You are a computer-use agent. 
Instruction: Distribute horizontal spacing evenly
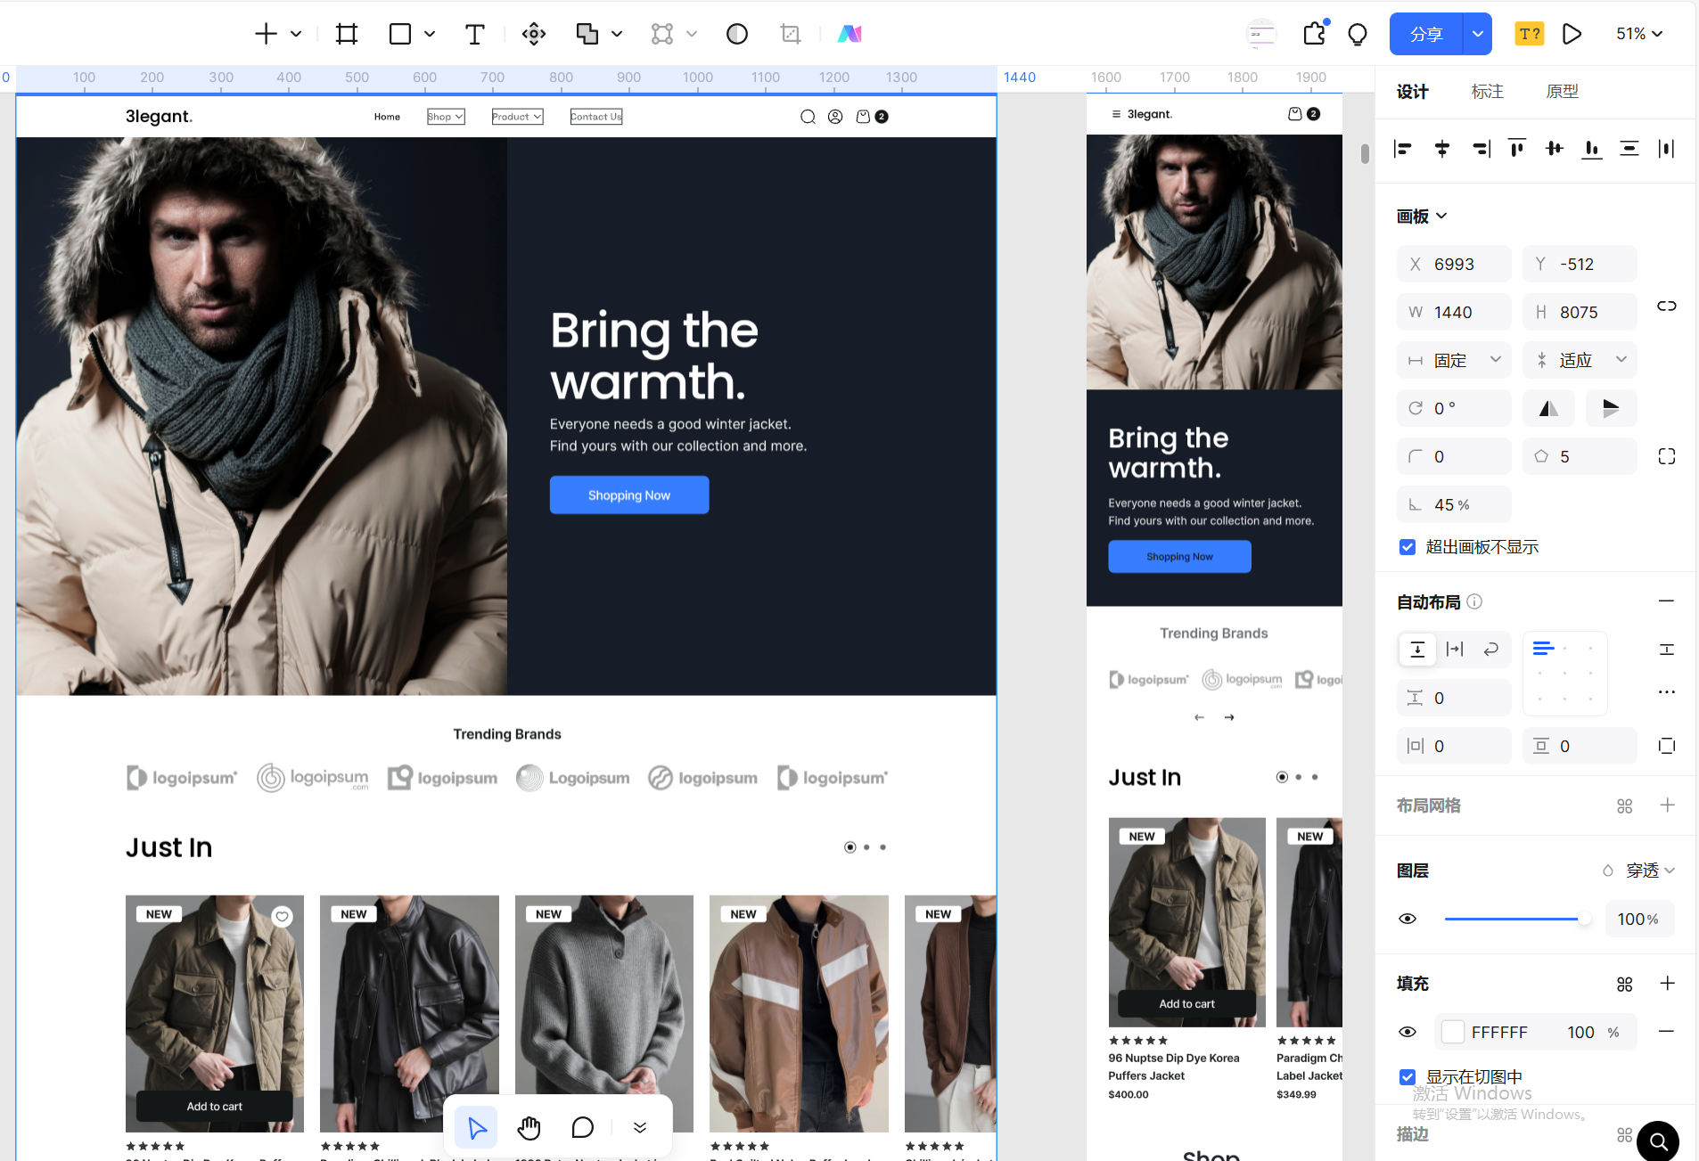point(1665,149)
